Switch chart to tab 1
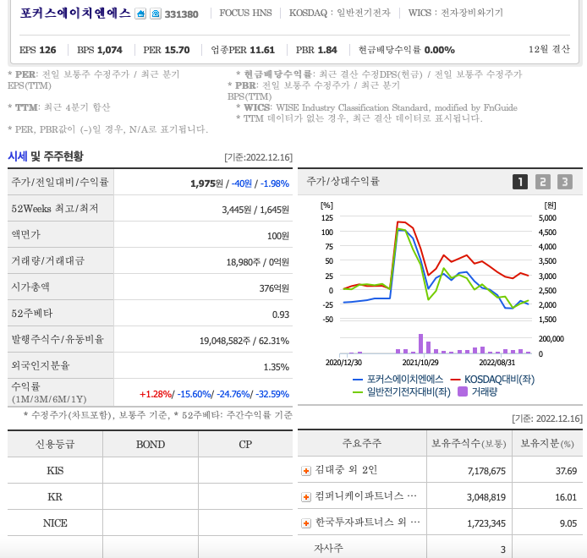Viewport: 587px width, 558px height. pyautogui.click(x=520, y=182)
